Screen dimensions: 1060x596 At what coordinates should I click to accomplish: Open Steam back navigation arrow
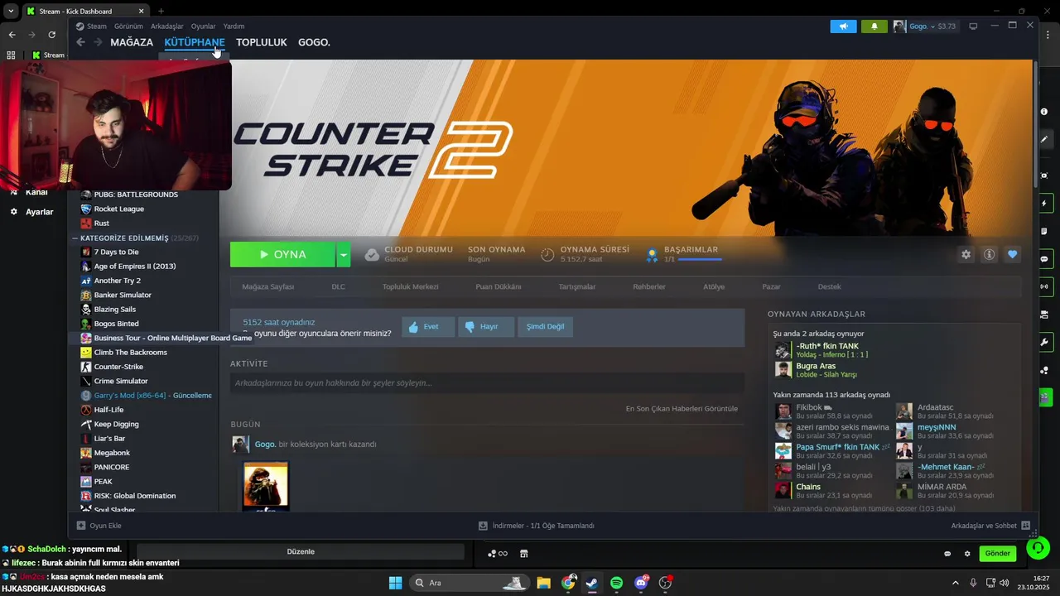tap(80, 42)
